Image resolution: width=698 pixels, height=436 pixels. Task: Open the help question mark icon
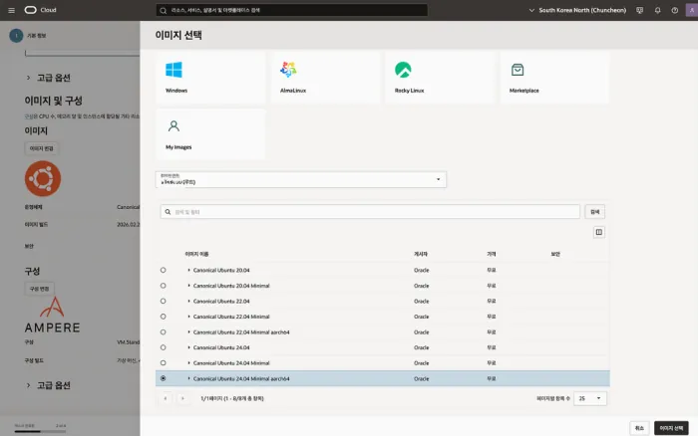(x=675, y=10)
